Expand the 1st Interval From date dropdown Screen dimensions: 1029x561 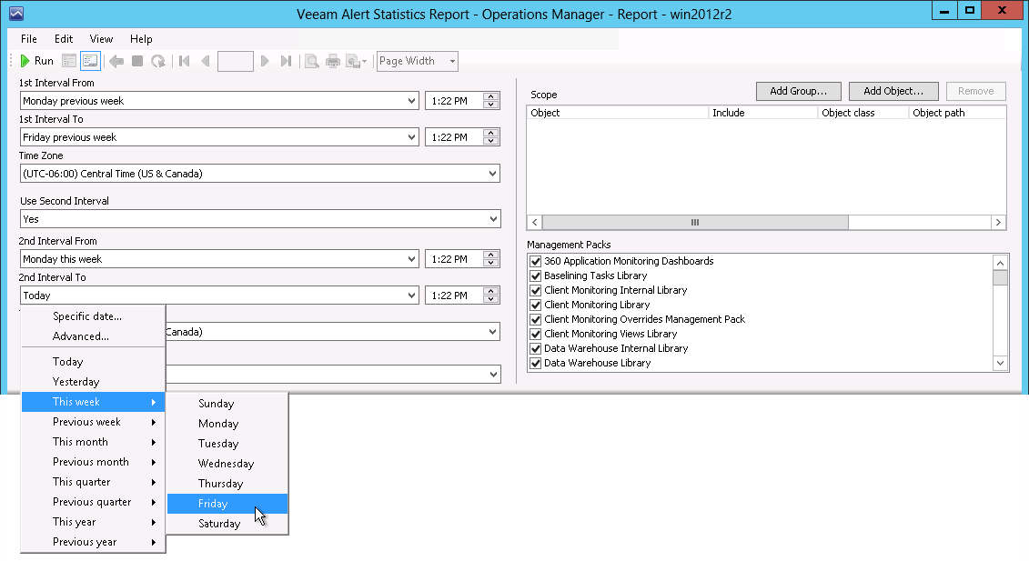411,101
